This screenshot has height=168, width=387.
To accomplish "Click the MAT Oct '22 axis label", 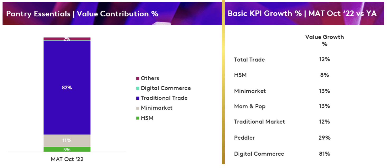I will click(x=67, y=159).
